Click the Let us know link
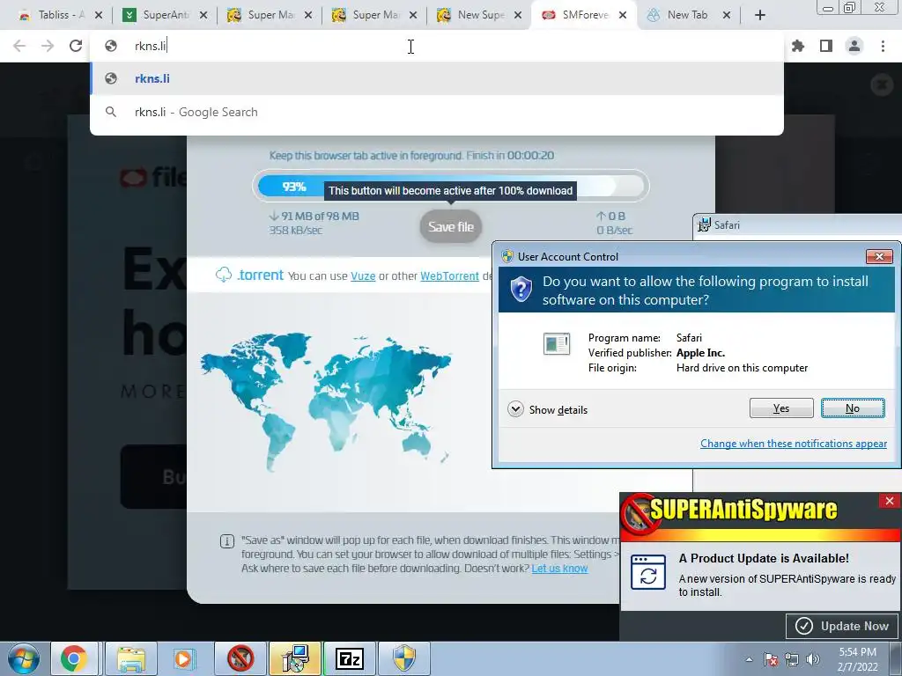The image size is (902, 676). [x=559, y=569]
